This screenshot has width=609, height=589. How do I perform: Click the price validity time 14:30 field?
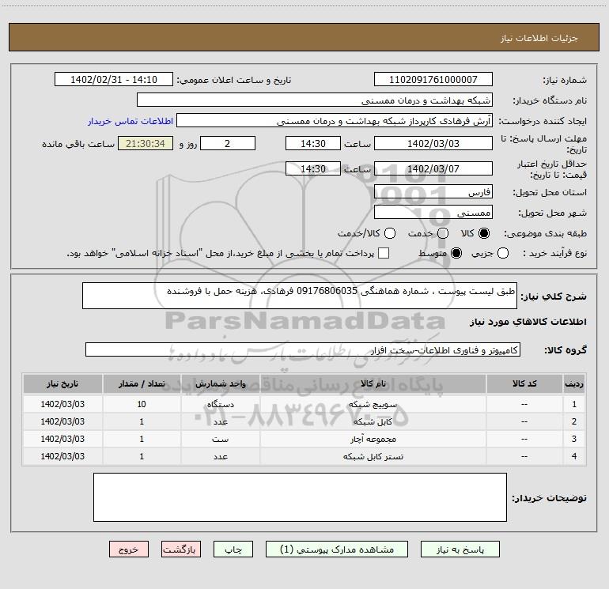click(313, 169)
